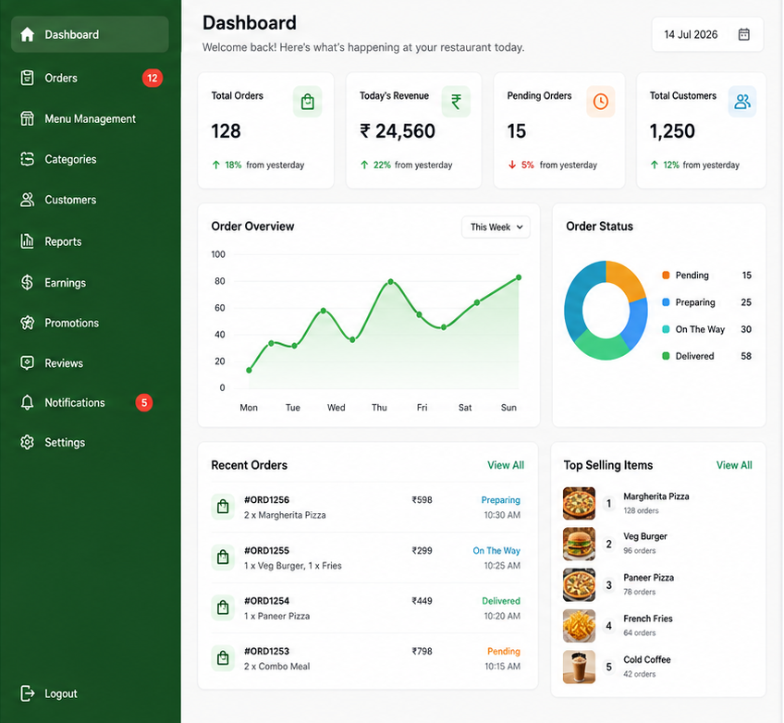The width and height of the screenshot is (784, 723).
Task: Click the rupee icon on Today's Revenue card
Action: 456,102
